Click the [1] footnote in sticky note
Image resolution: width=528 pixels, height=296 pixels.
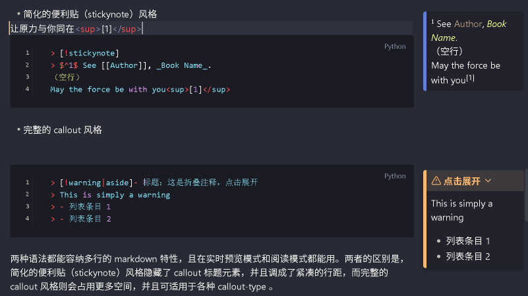[471, 78]
